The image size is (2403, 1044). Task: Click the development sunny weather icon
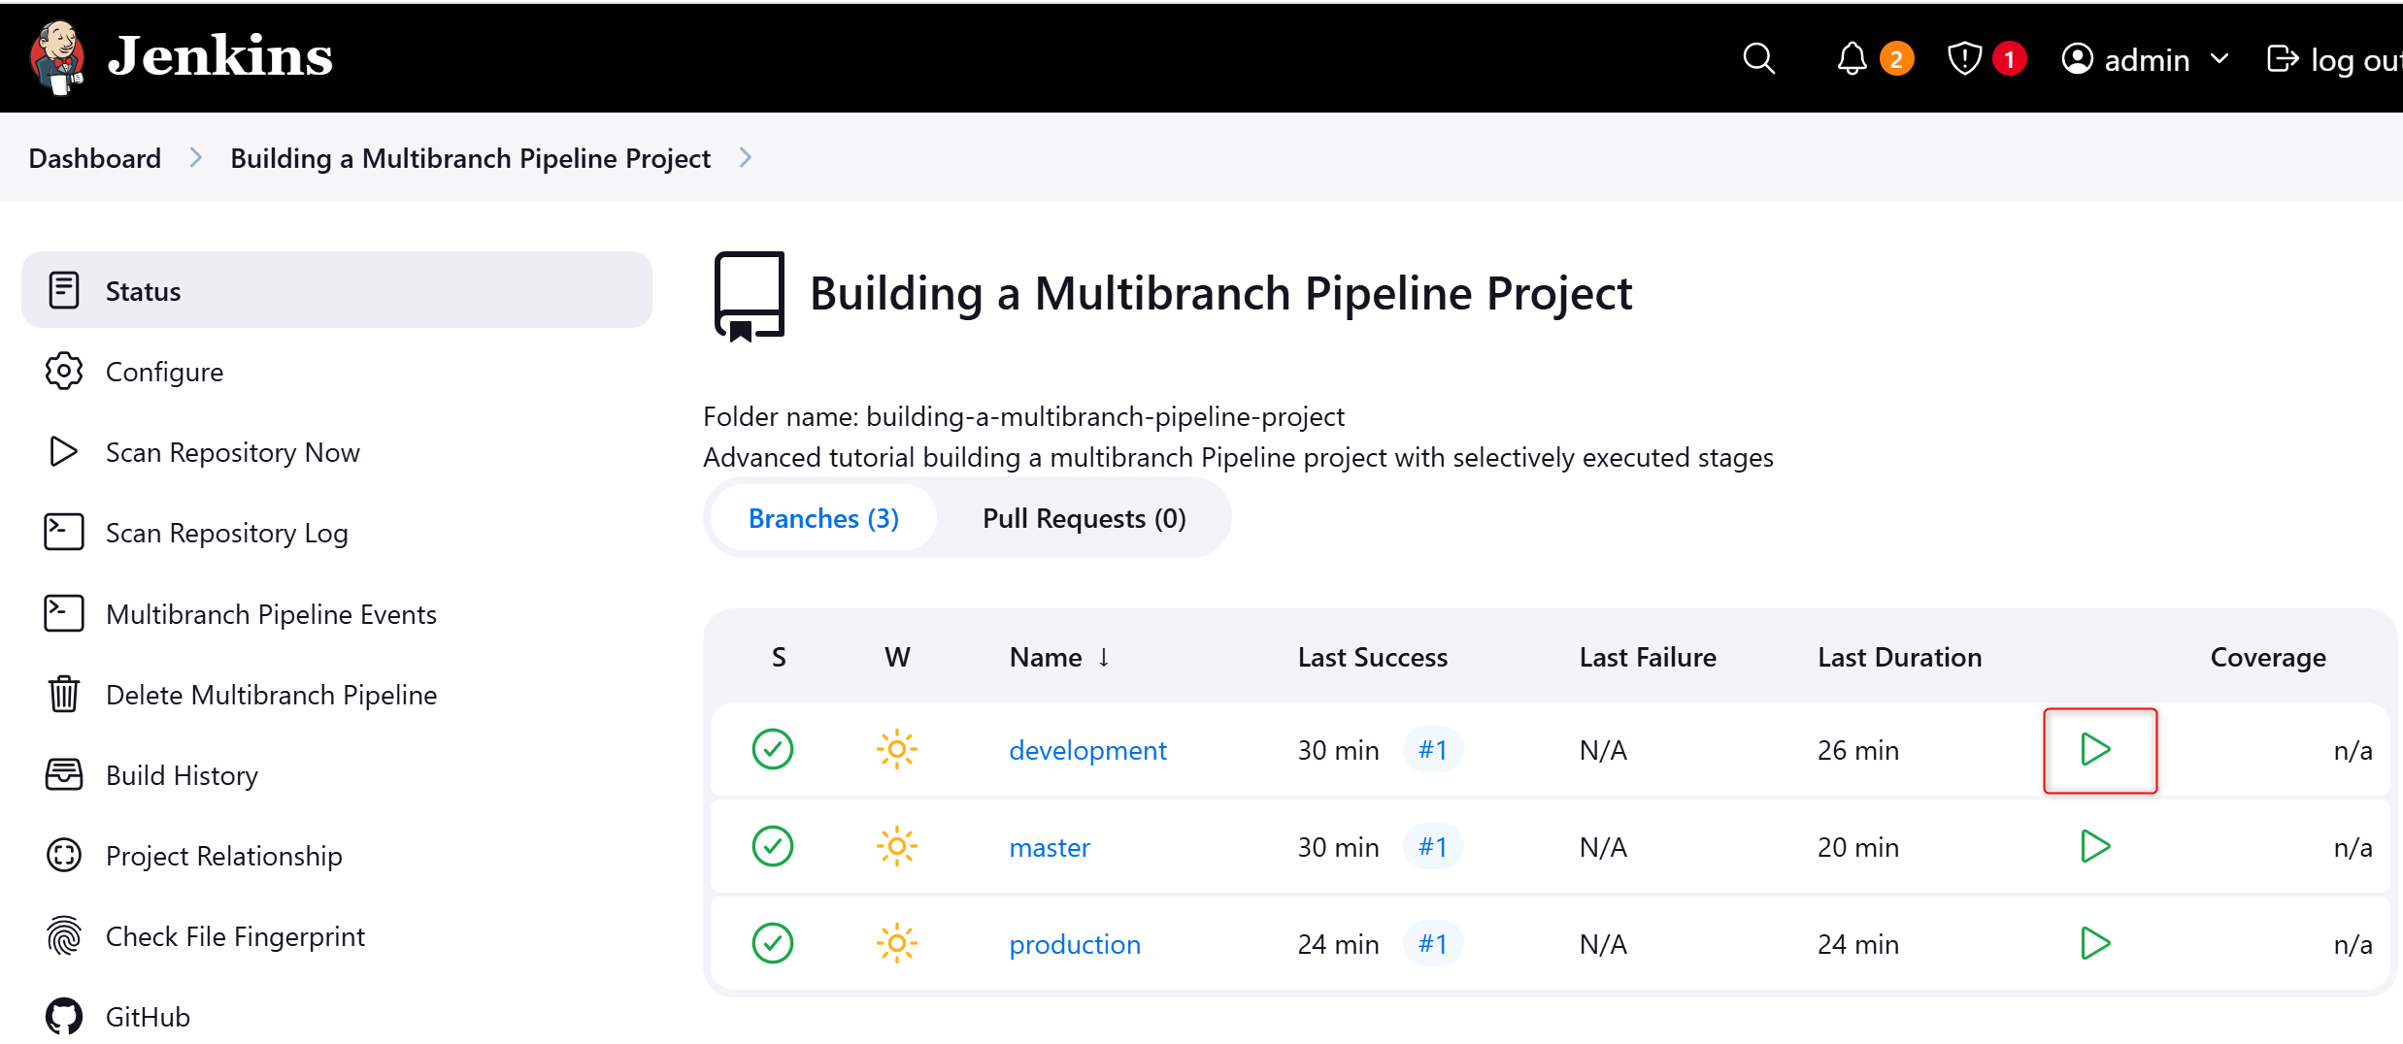point(897,749)
